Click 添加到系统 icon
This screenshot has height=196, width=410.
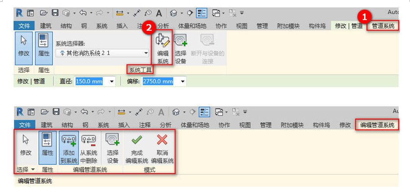(x=68, y=139)
